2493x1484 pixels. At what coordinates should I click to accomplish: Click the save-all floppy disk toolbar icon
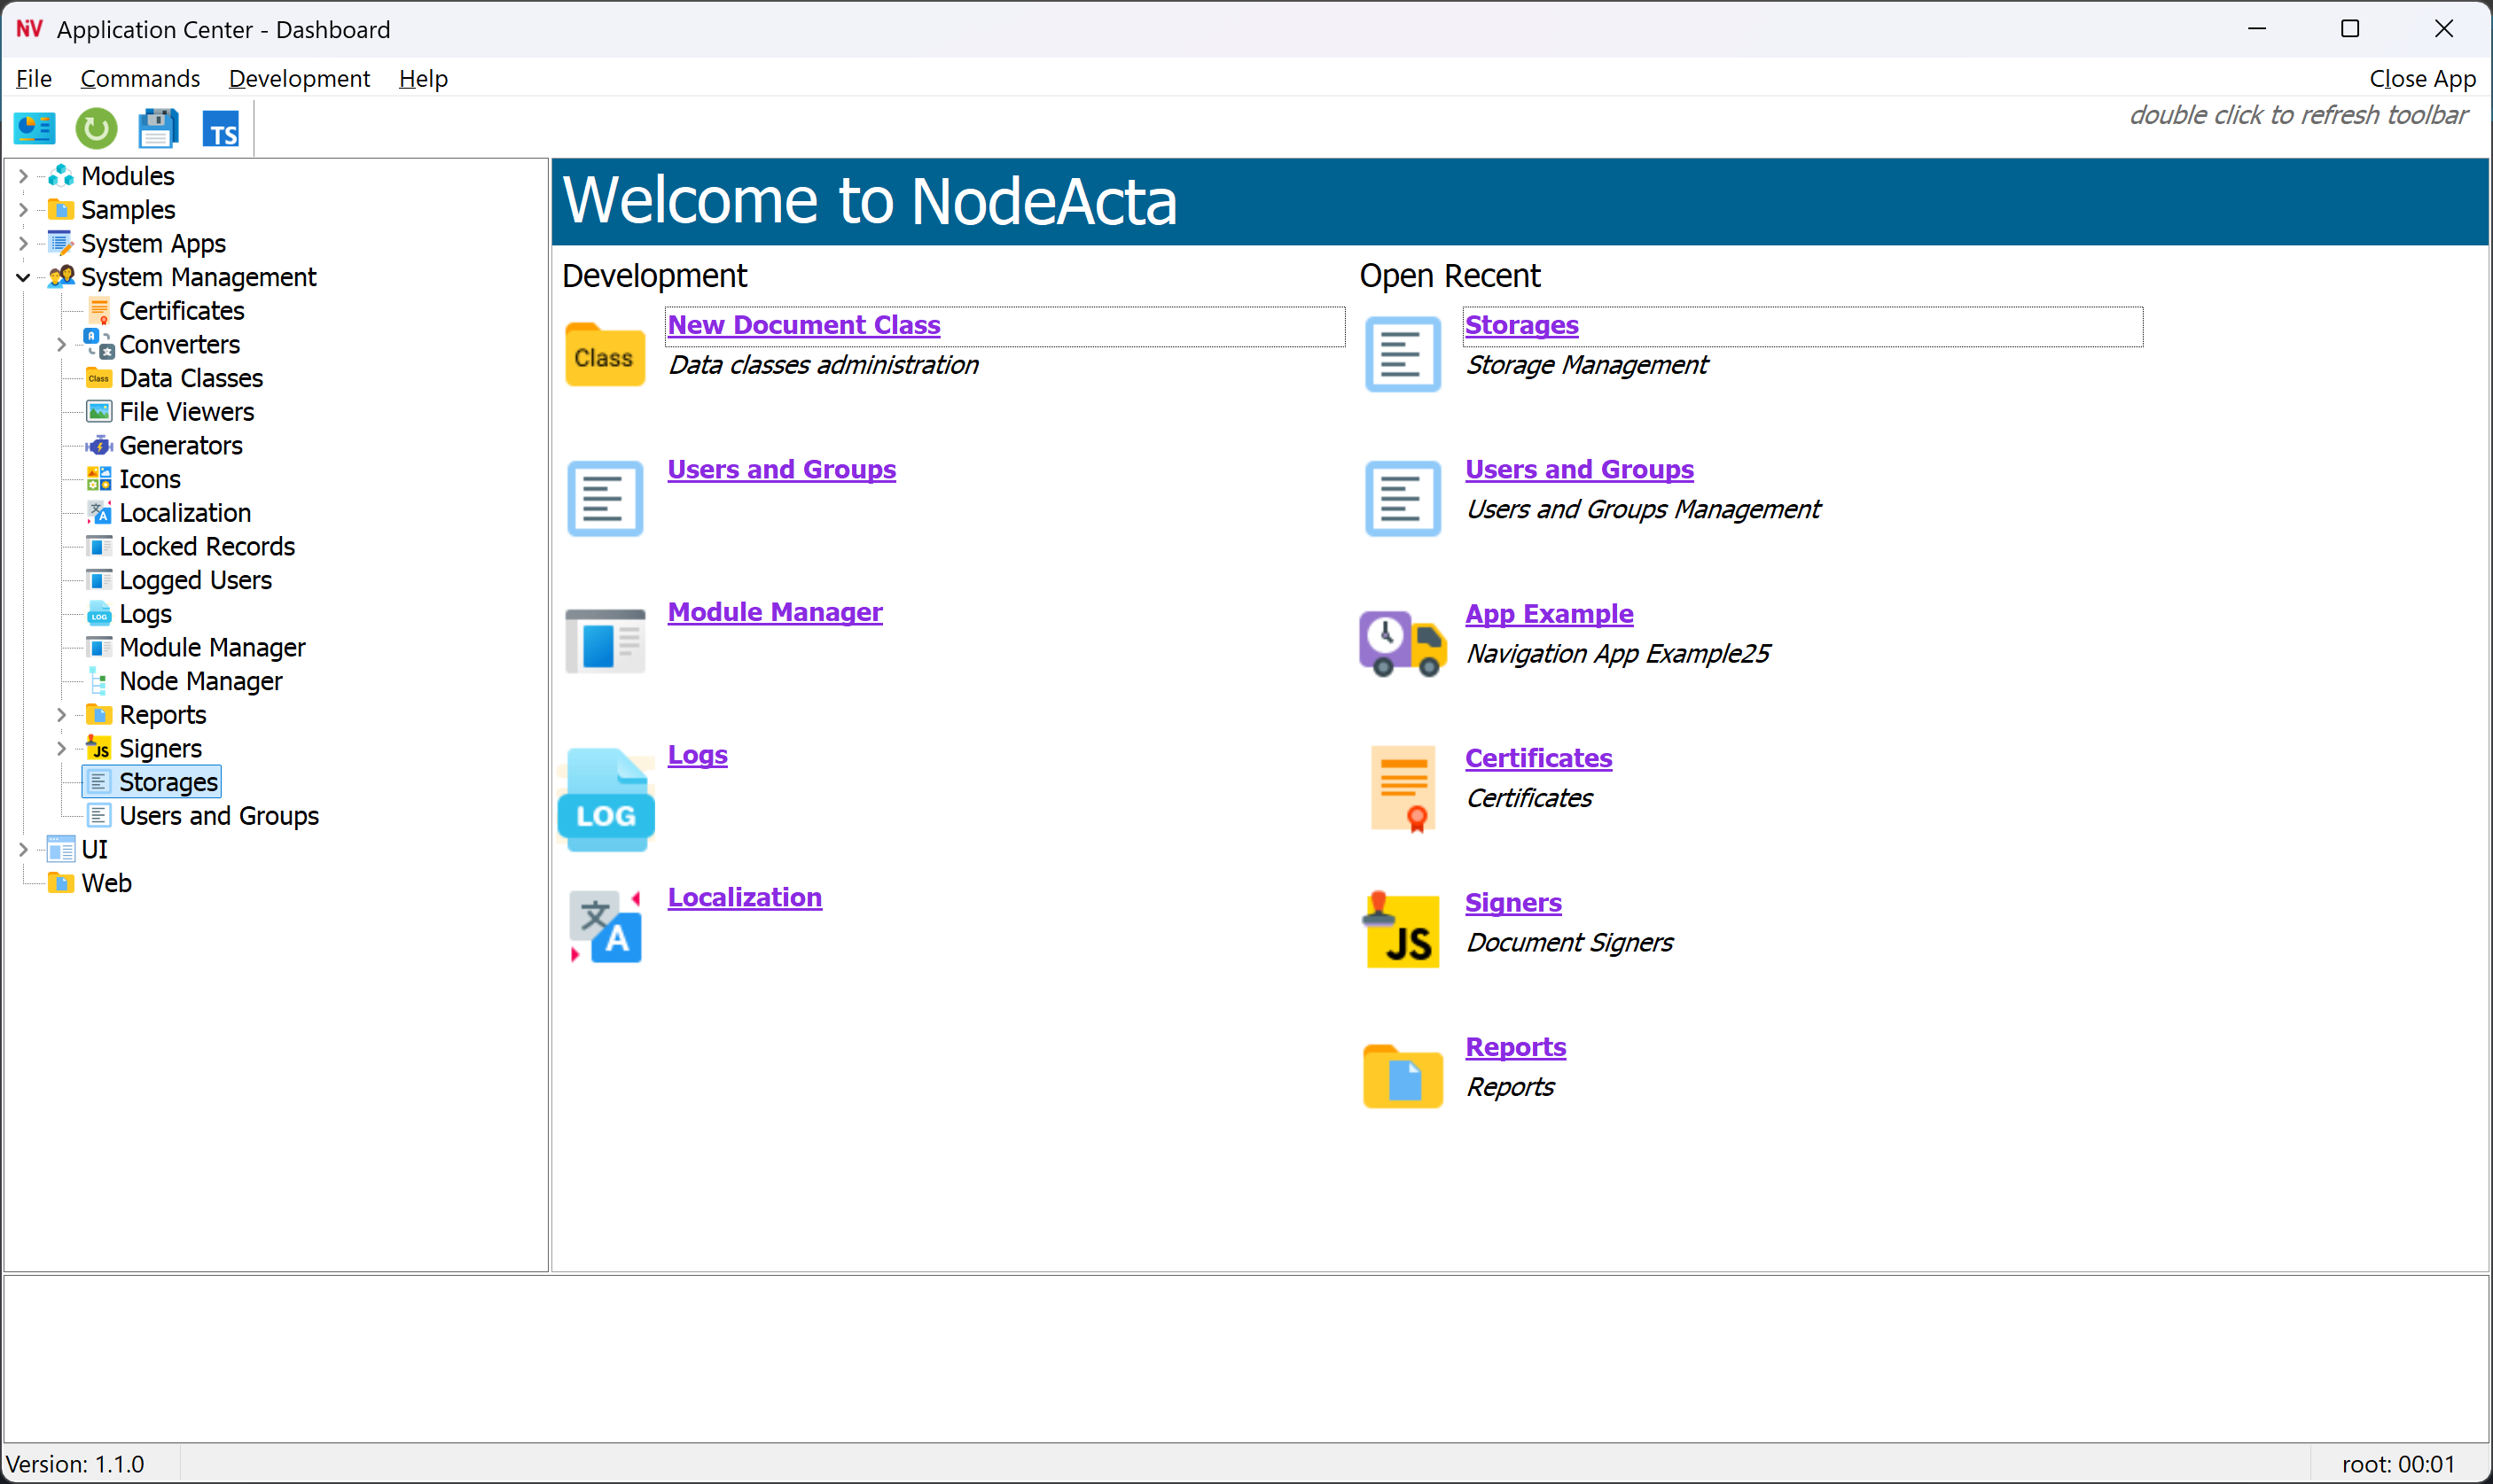tap(158, 128)
